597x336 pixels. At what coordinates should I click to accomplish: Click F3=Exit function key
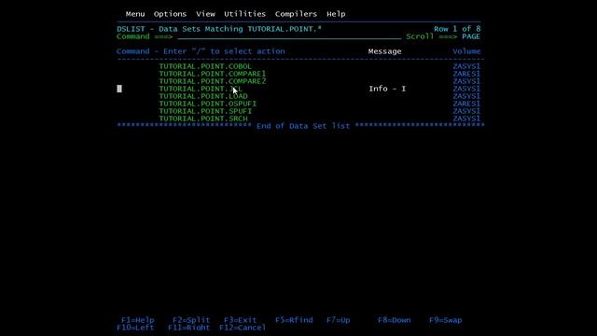coord(241,320)
